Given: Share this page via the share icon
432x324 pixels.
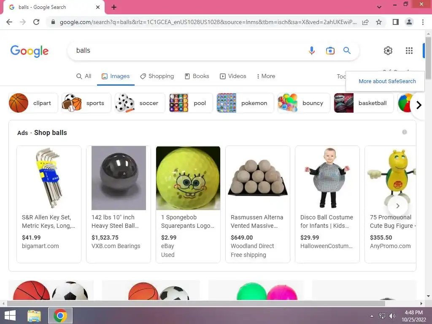Looking at the screenshot, I should coord(365,22).
